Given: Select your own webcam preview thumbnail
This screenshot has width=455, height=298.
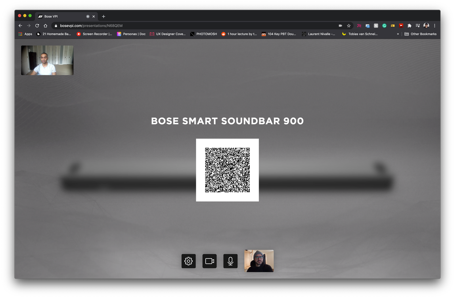Looking at the screenshot, I should point(259,261).
